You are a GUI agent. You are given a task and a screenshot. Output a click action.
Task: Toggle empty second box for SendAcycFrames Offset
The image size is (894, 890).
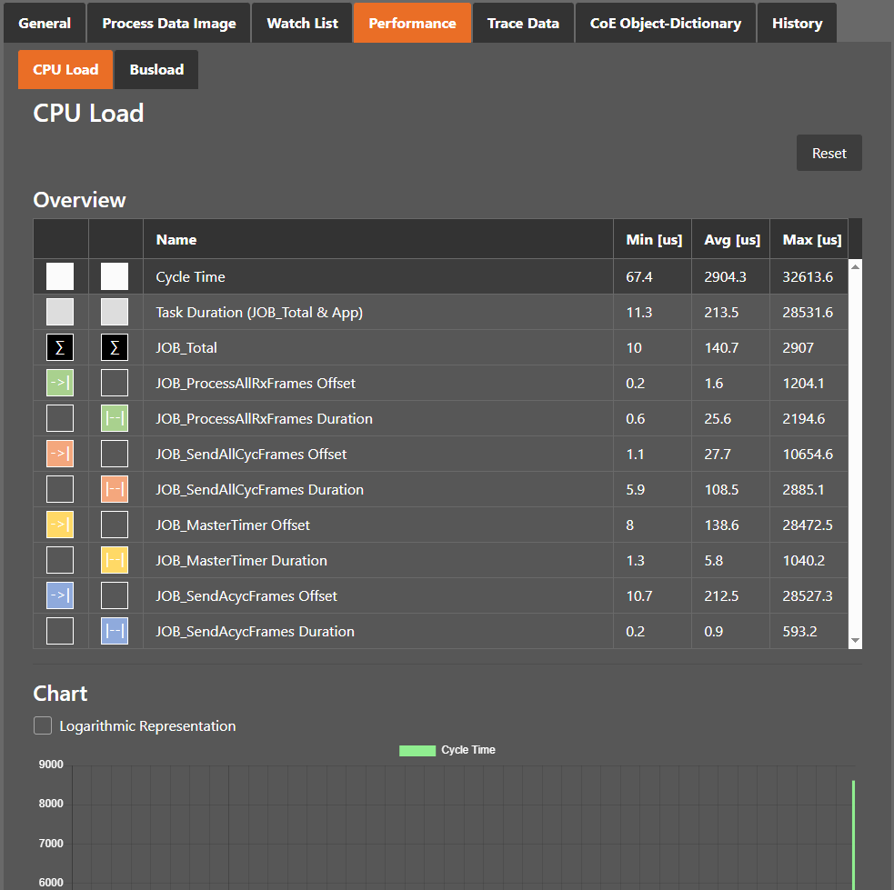pos(115,596)
